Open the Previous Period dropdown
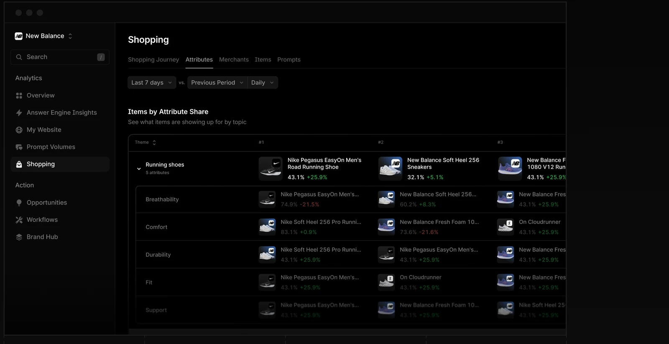Screen dimensions: 669x344 (217, 82)
